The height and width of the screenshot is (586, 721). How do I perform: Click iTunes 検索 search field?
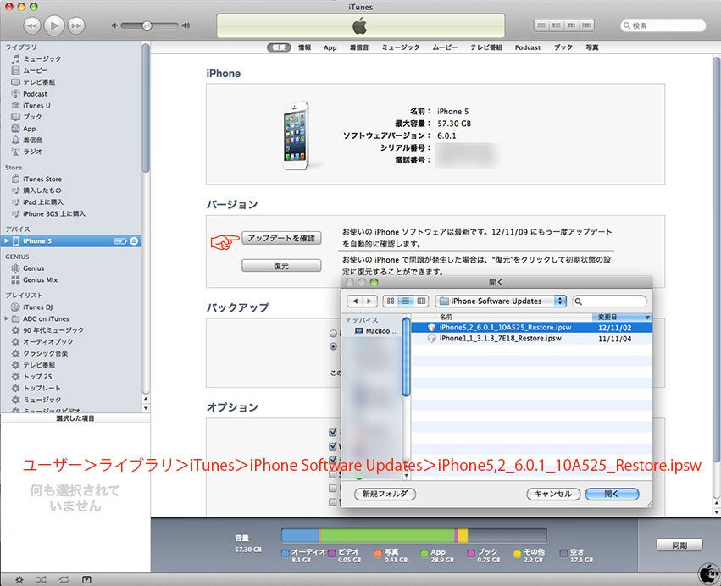tap(663, 25)
